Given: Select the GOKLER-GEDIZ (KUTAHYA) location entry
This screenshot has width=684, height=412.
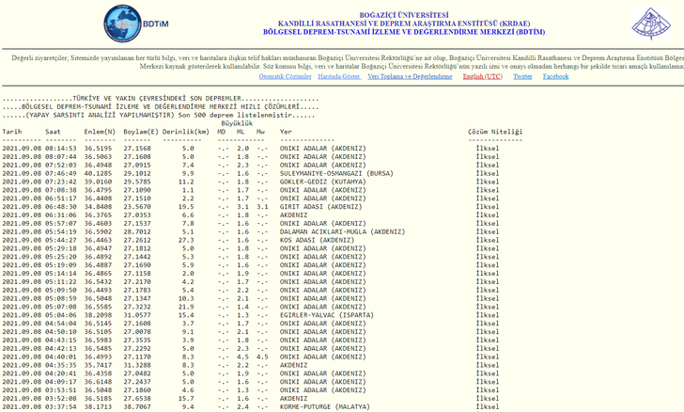Looking at the screenshot, I should 321,182.
